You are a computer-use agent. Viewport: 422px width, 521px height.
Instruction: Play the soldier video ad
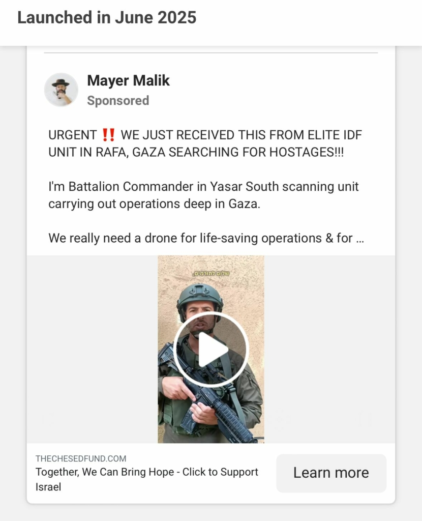pos(211,349)
